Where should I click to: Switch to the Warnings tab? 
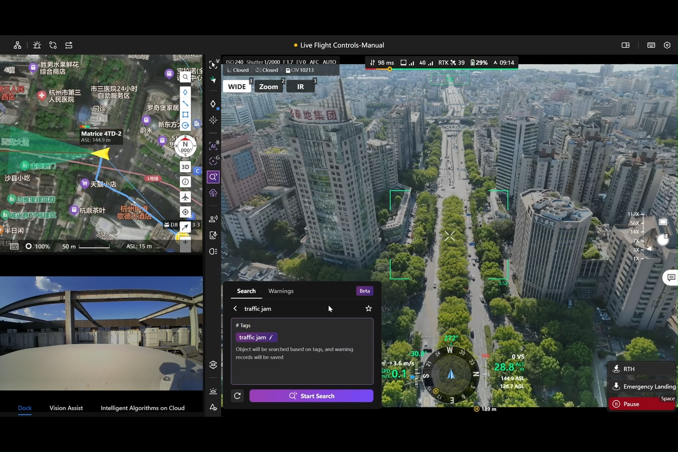point(281,291)
